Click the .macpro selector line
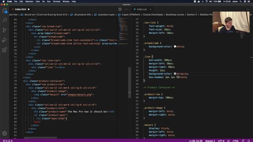The image size is (253, 142). 149,125
